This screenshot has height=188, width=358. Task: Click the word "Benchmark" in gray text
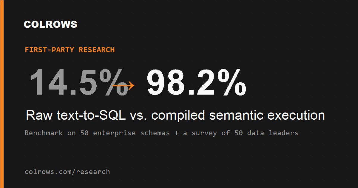point(44,133)
